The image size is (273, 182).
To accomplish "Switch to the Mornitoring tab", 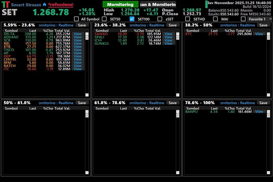I will [x=120, y=5].
